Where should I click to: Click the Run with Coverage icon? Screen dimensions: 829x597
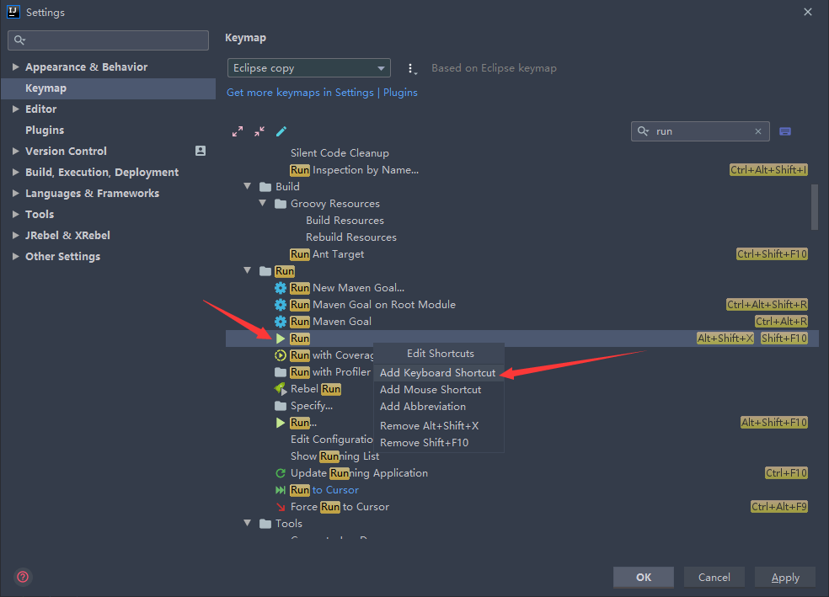tap(281, 355)
